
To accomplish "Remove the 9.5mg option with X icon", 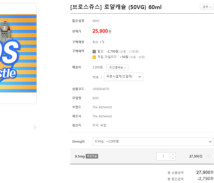I will coord(208,156).
